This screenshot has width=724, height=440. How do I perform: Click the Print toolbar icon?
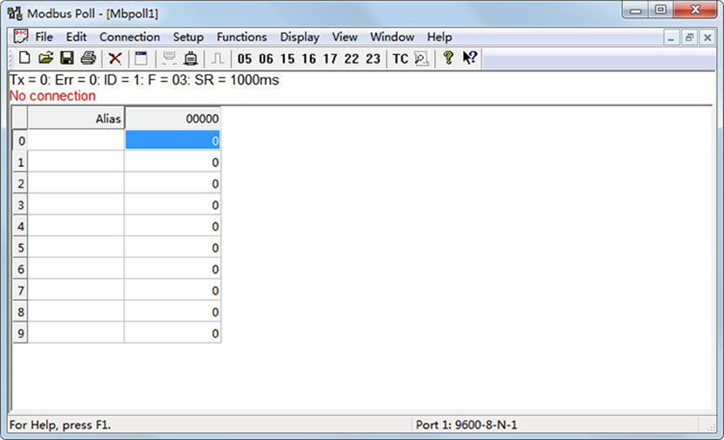pos(88,58)
